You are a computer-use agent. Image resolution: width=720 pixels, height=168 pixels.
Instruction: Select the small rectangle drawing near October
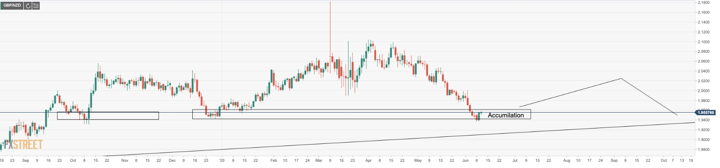(108, 116)
